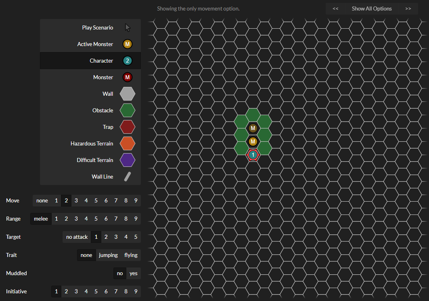
Task: Set Target to 5
Action: 136,237
